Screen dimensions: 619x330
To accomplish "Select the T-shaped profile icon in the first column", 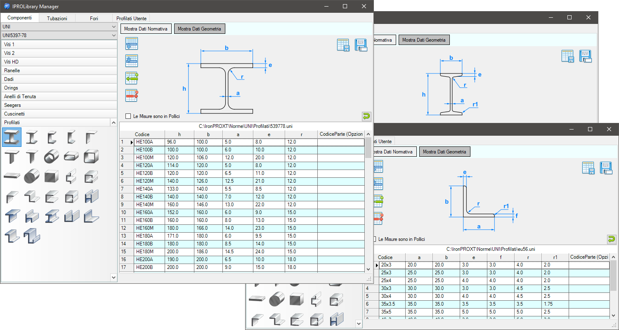I will (x=12, y=157).
